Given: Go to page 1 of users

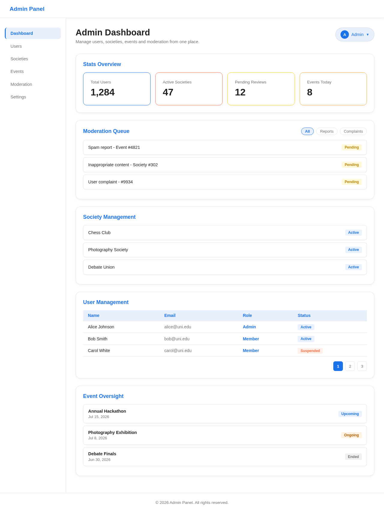Looking at the screenshot, I should pyautogui.click(x=338, y=366).
